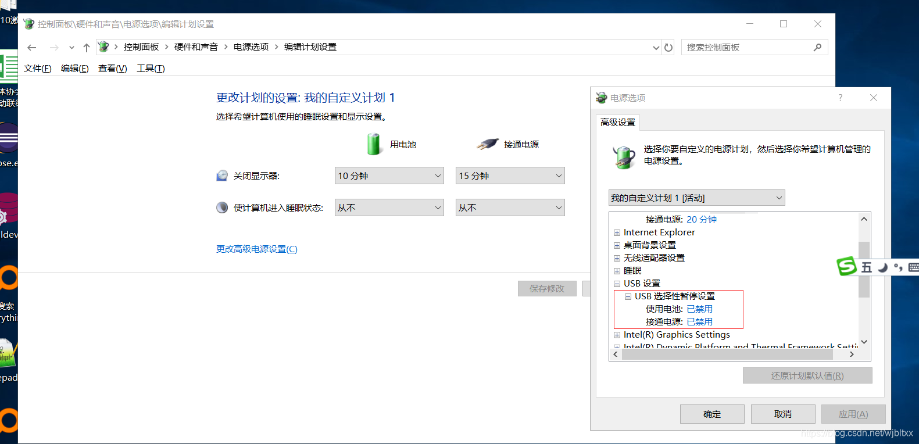Viewport: 919px width, 444px height.
Task: Click horizontal scrollbar right arrow in tree
Action: click(852, 354)
